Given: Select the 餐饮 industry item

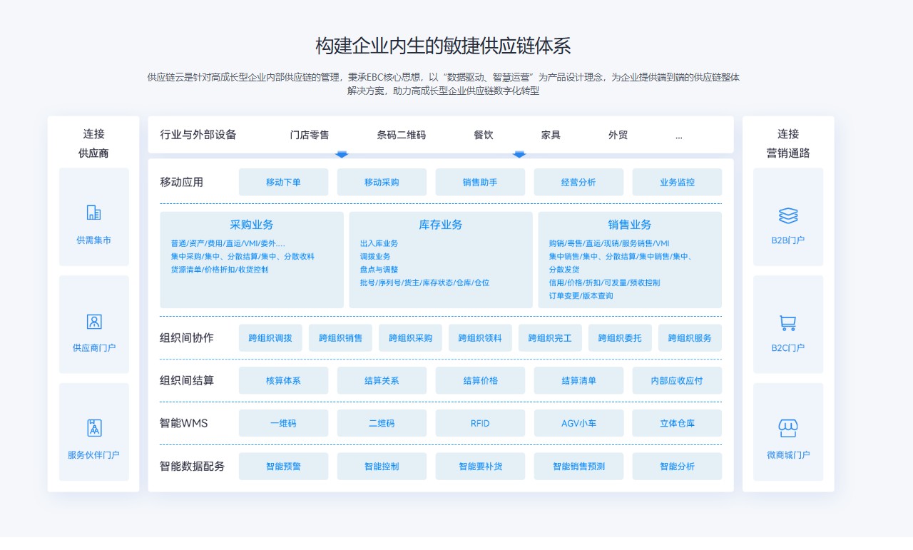Looking at the screenshot, I should [483, 135].
